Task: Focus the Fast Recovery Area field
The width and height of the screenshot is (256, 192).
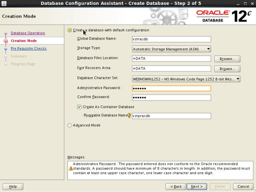Action: click(171, 69)
